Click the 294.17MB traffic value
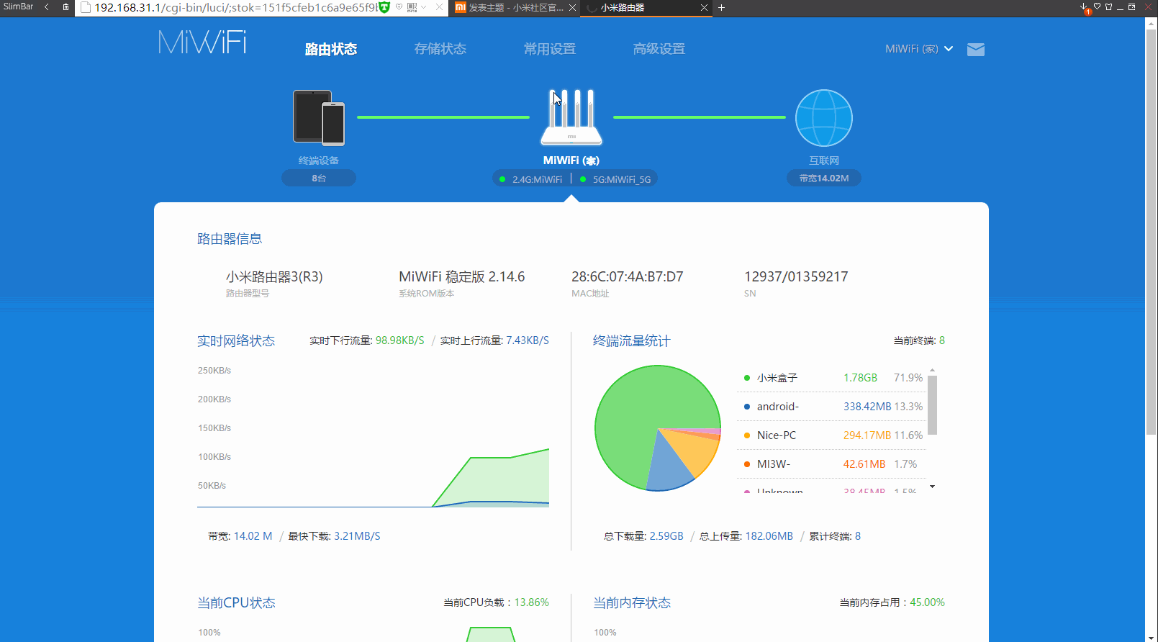1158x642 pixels. point(867,435)
